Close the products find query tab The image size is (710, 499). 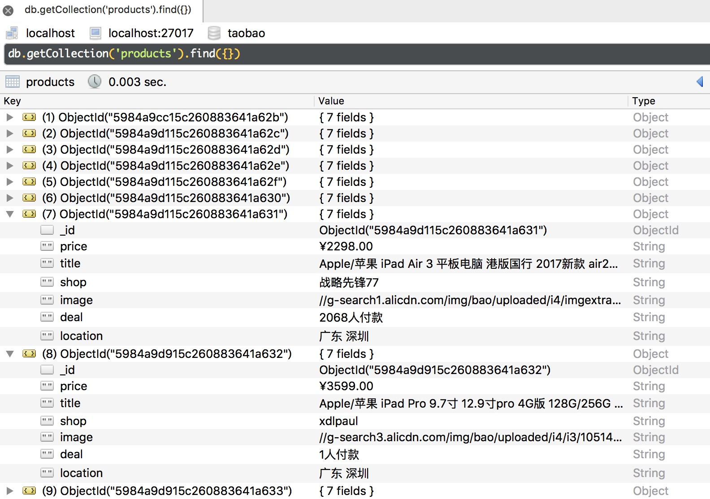coord(8,10)
